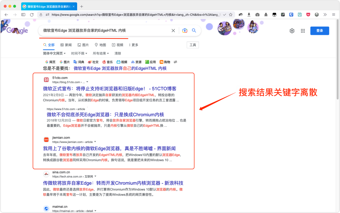Open the 音乐 music shortcut

(108, 62)
